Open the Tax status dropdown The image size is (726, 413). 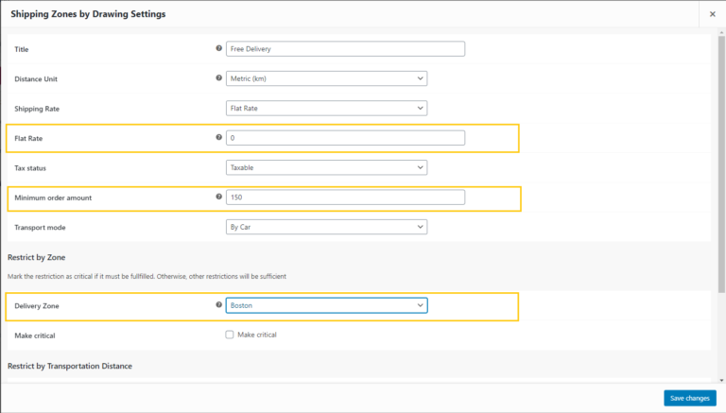(x=326, y=167)
